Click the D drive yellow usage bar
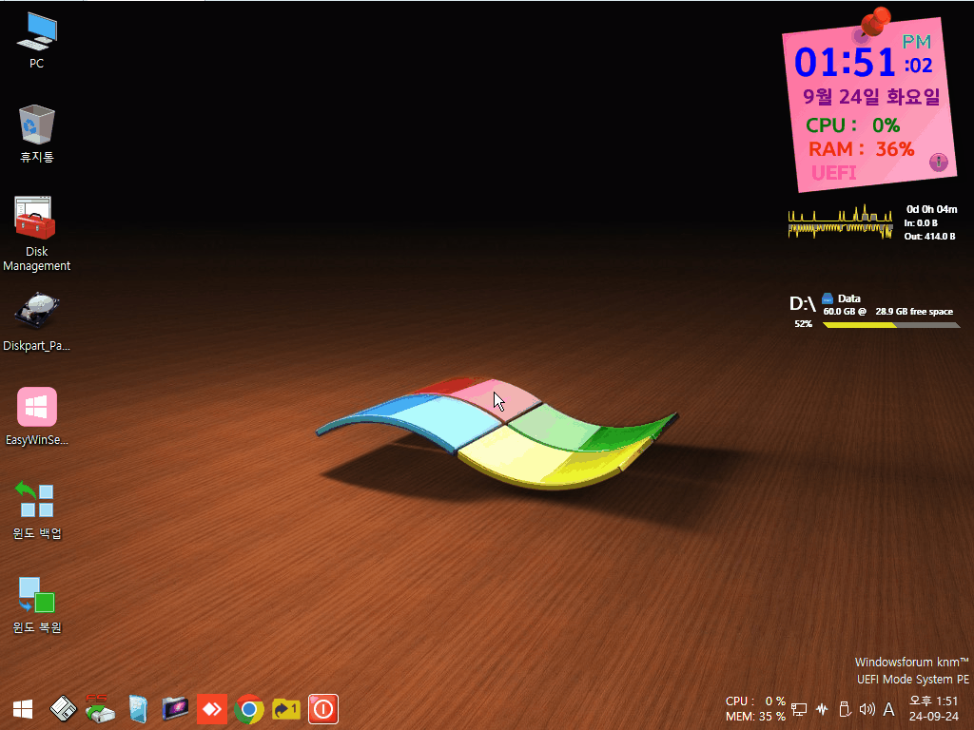Viewport: 974px width, 730px height. [x=891, y=325]
